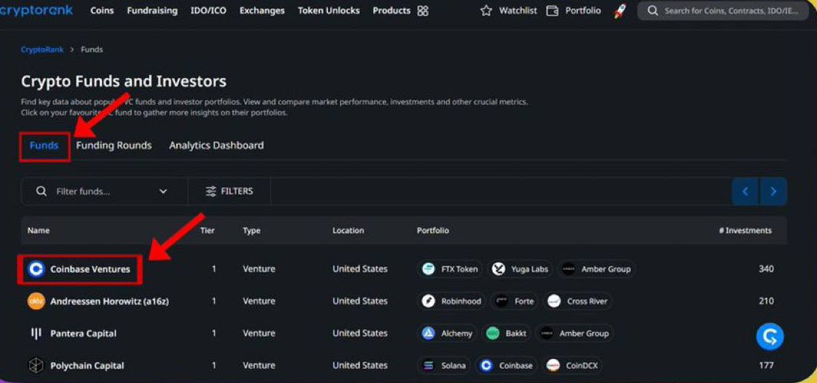Open Polychain Capital fund page
Viewport: 817px width, 383px height.
click(87, 366)
